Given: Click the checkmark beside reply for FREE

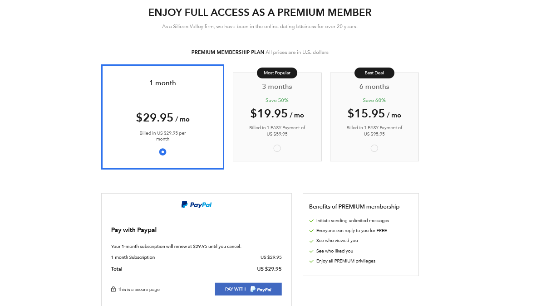Looking at the screenshot, I should [x=311, y=231].
